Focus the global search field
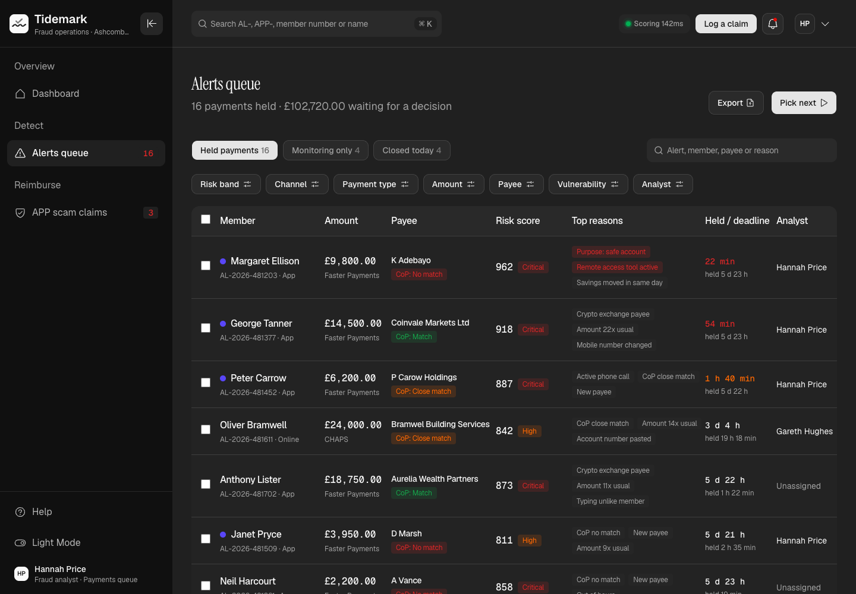Screen dimensions: 856x594 (316, 24)
